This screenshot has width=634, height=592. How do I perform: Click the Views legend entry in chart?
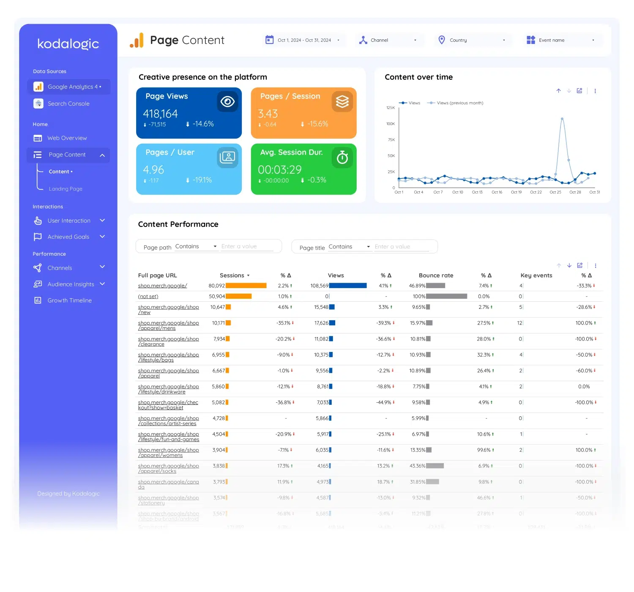(x=410, y=103)
